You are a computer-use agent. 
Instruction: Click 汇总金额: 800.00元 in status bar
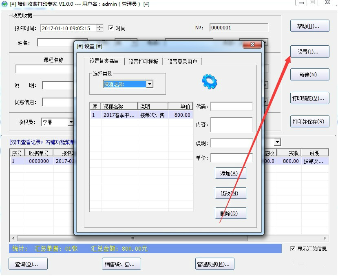pos(119,249)
